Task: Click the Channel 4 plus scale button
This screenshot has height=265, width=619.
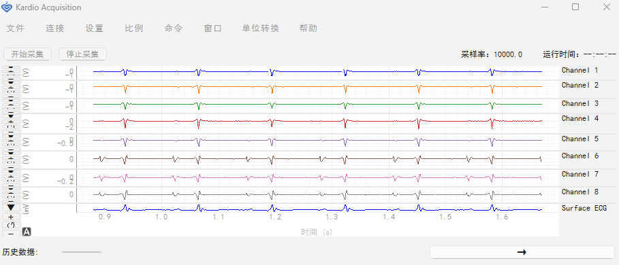Action: [11, 122]
